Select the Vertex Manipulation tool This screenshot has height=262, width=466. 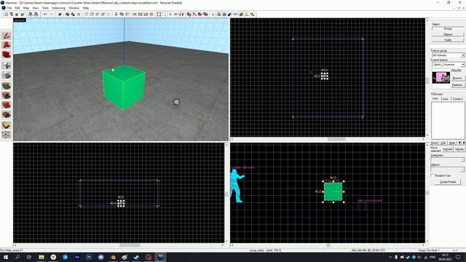[x=7, y=135]
